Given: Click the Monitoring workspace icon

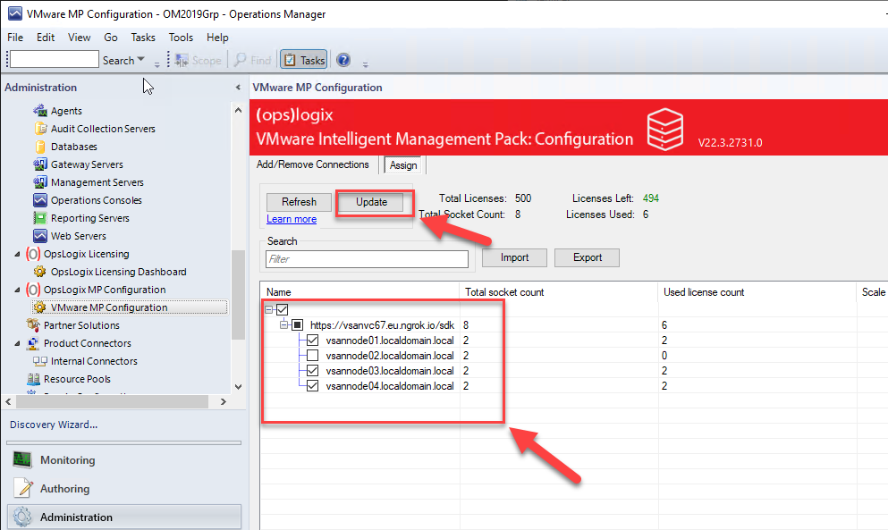Looking at the screenshot, I should (x=22, y=459).
